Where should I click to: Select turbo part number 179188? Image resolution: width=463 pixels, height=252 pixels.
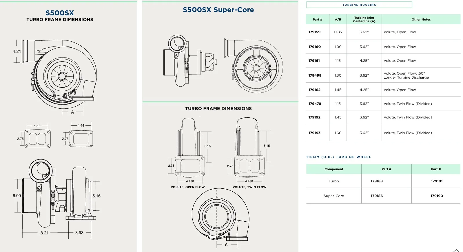click(377, 181)
